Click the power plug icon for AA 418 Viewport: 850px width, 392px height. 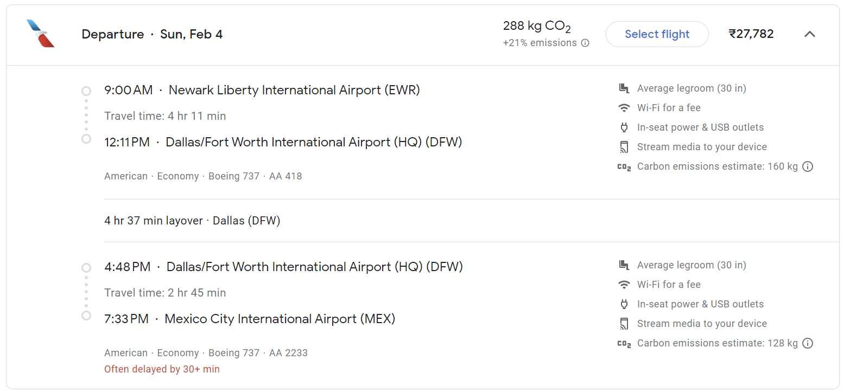click(x=624, y=127)
